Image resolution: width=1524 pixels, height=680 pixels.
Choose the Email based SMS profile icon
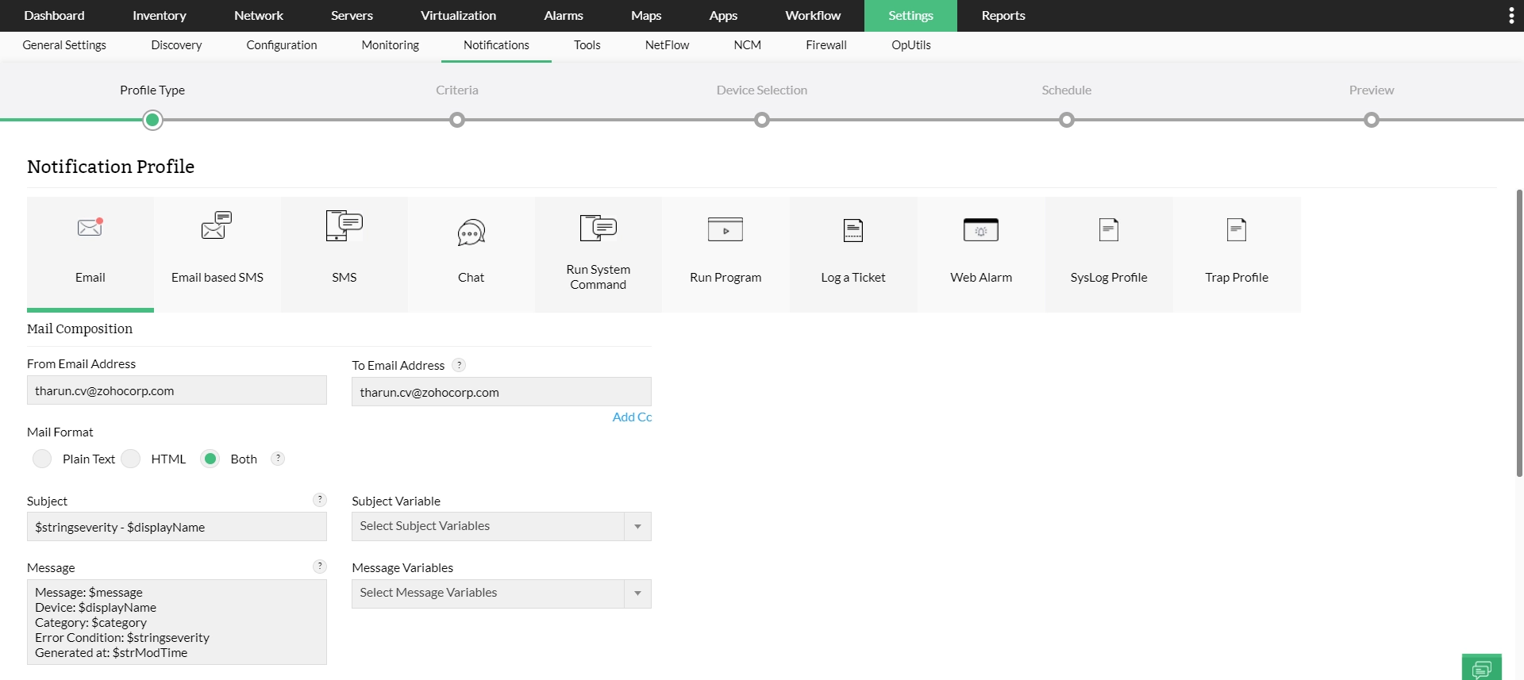(217, 225)
